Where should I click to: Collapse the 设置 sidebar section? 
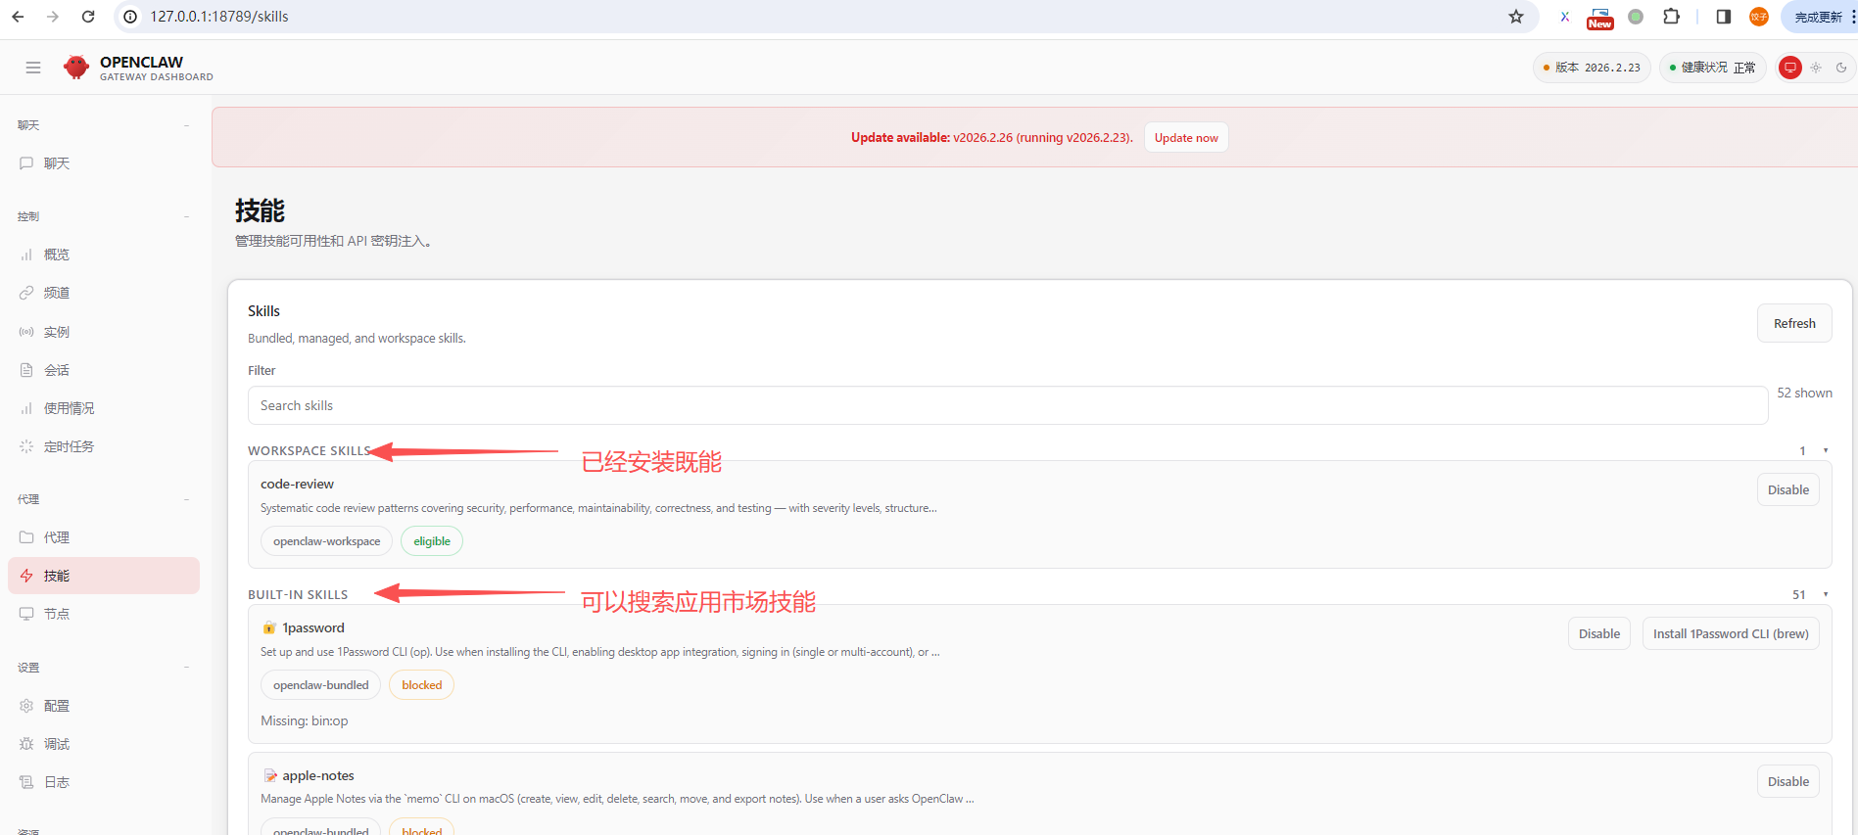pyautogui.click(x=186, y=668)
